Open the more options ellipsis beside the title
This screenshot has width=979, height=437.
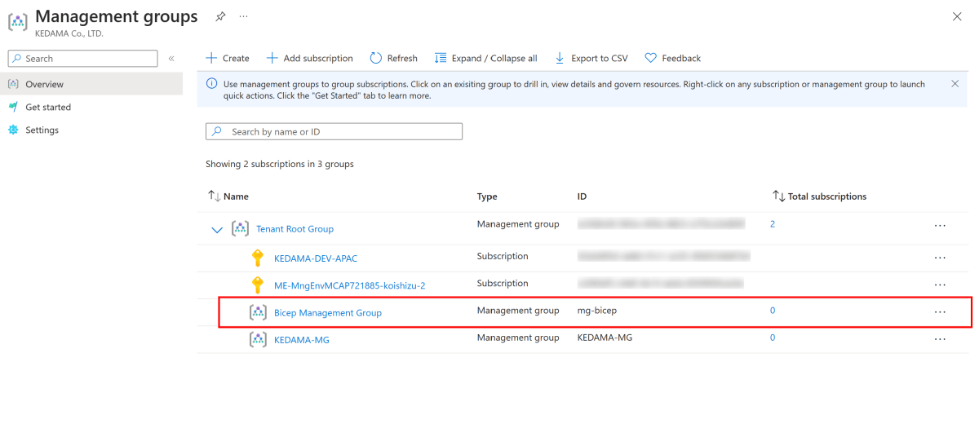coord(243,16)
